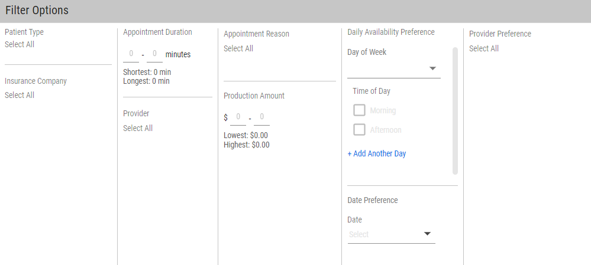Click the Daily Availability Preference scrollbar
The image size is (591, 265).
coord(455,111)
